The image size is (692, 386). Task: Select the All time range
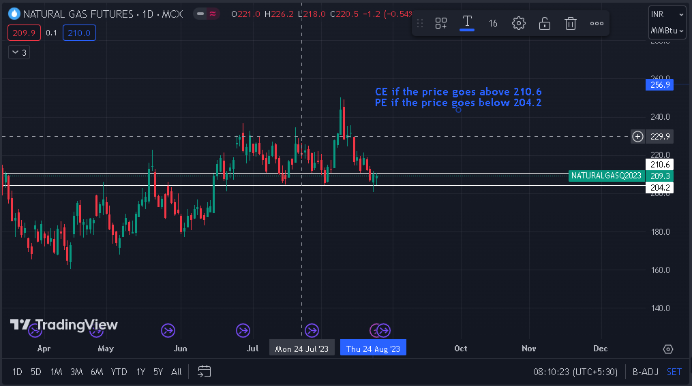tap(176, 372)
